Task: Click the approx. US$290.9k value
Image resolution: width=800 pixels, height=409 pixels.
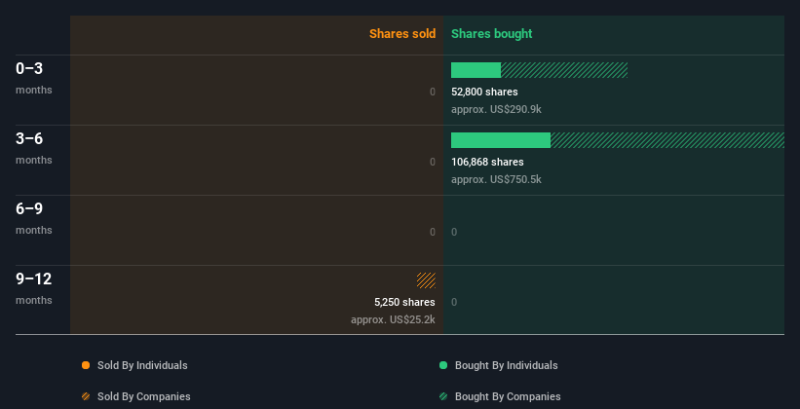Action: tap(496, 110)
